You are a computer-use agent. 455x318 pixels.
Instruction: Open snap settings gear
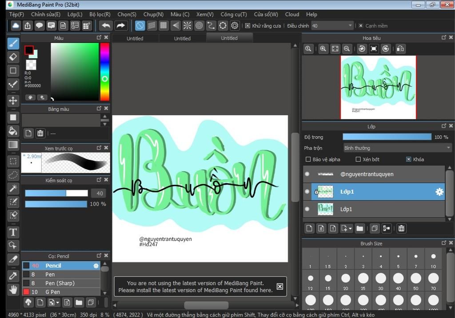[235, 26]
